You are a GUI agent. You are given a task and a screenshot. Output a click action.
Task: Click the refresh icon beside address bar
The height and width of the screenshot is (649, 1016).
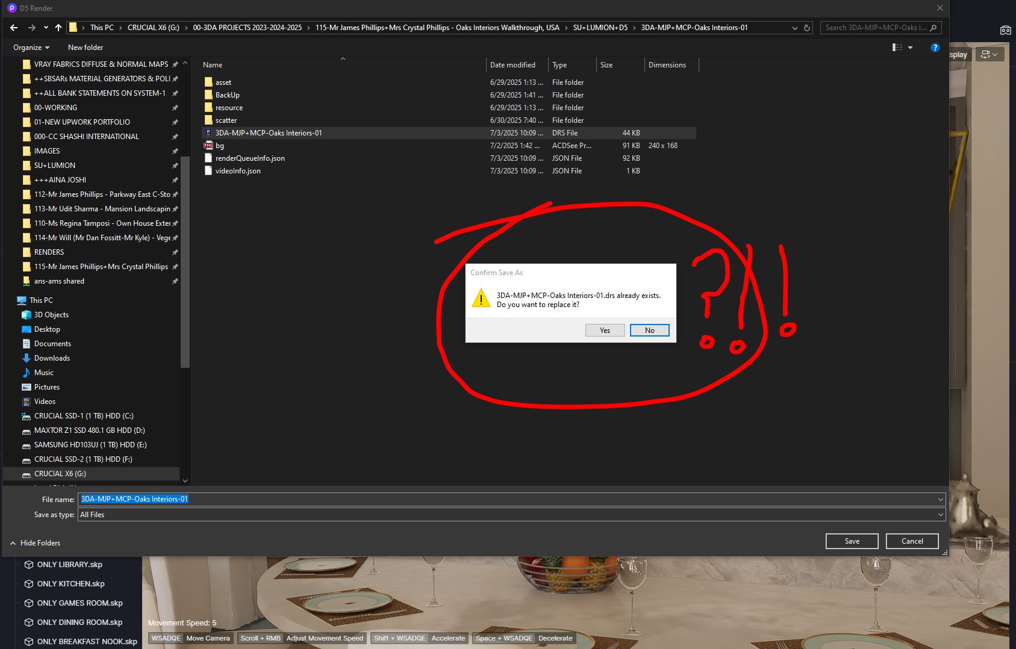(807, 28)
